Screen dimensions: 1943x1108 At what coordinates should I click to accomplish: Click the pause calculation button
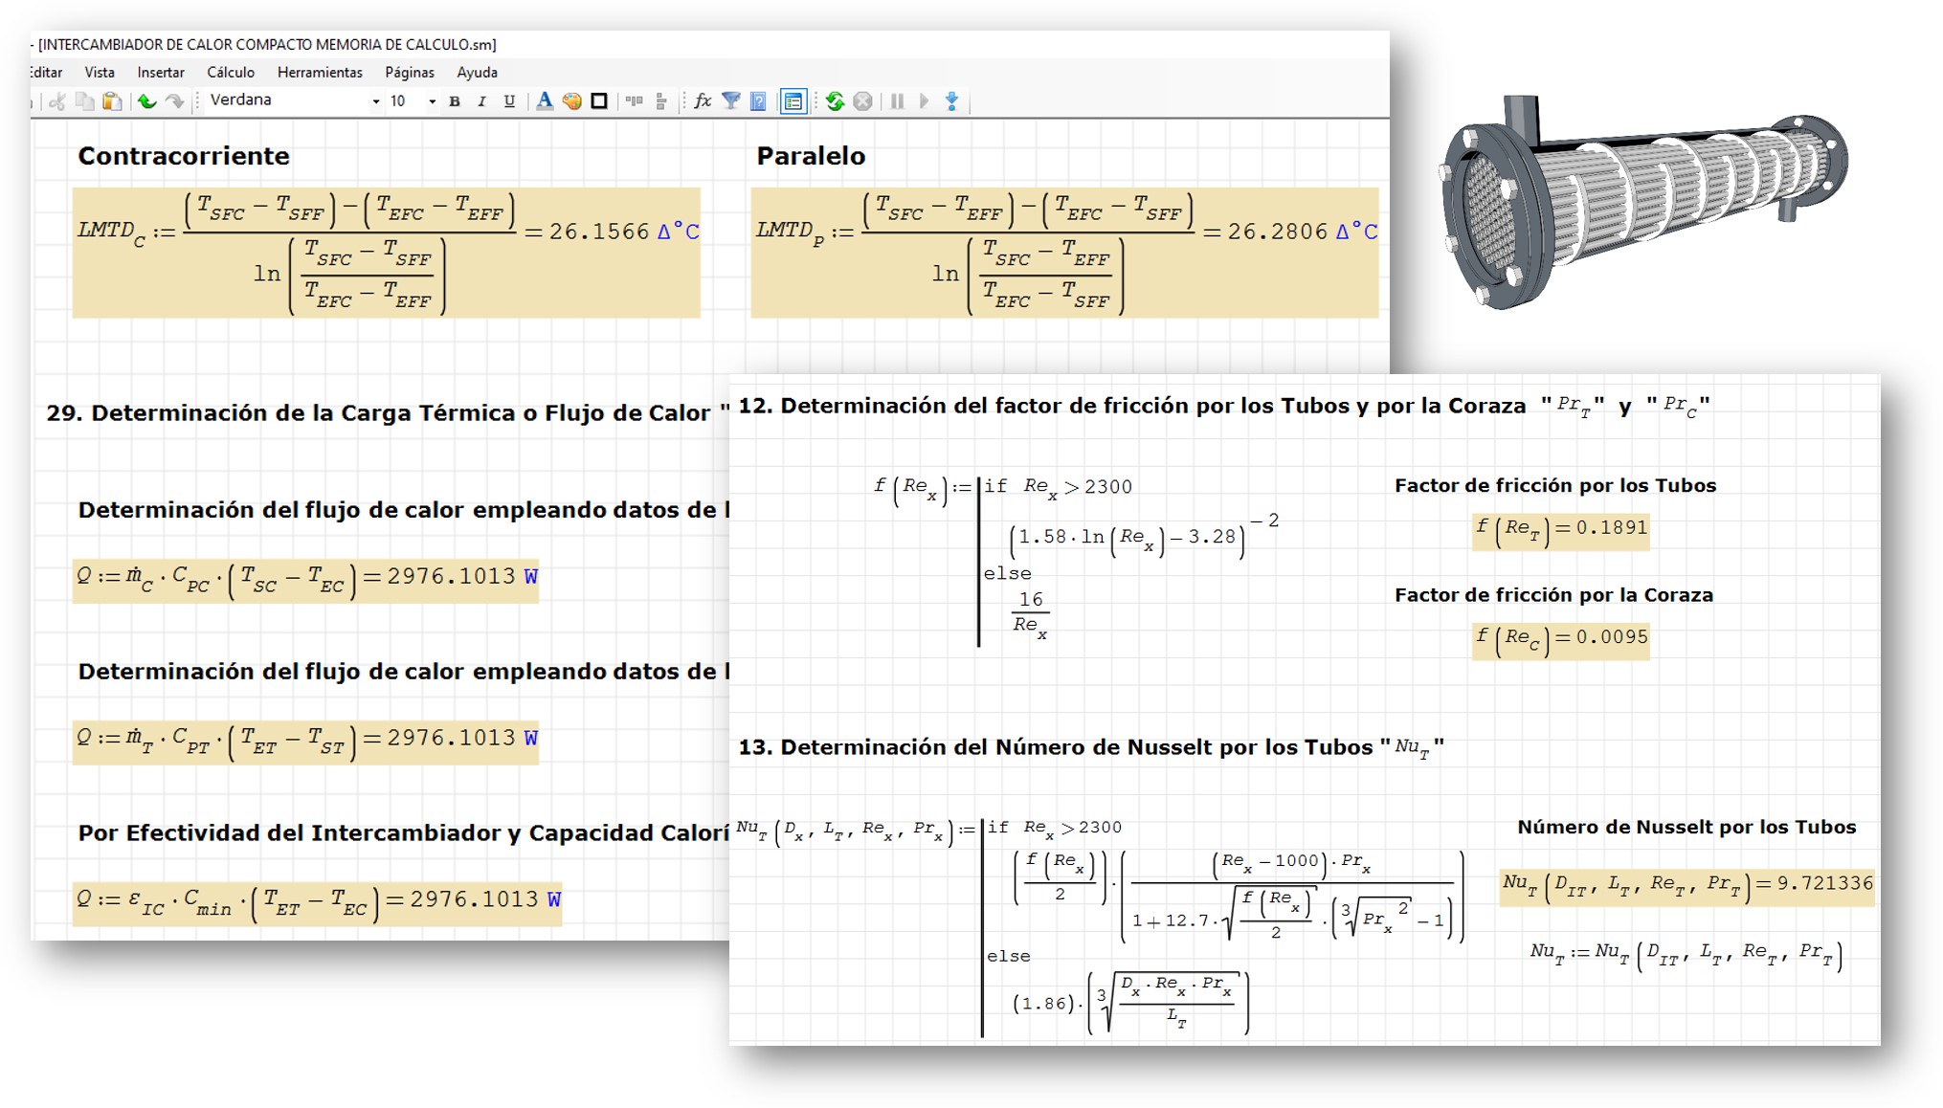897,101
